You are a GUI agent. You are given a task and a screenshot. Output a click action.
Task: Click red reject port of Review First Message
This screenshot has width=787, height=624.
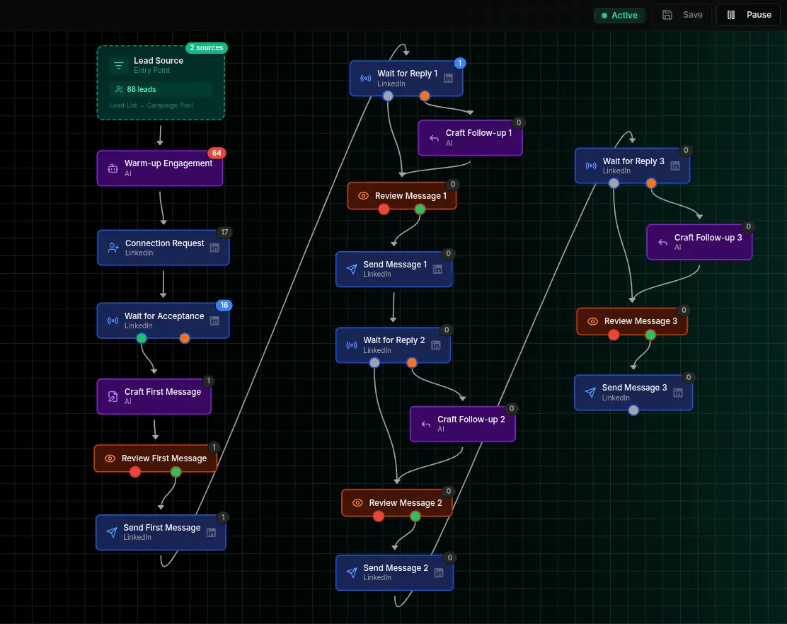[x=135, y=472]
